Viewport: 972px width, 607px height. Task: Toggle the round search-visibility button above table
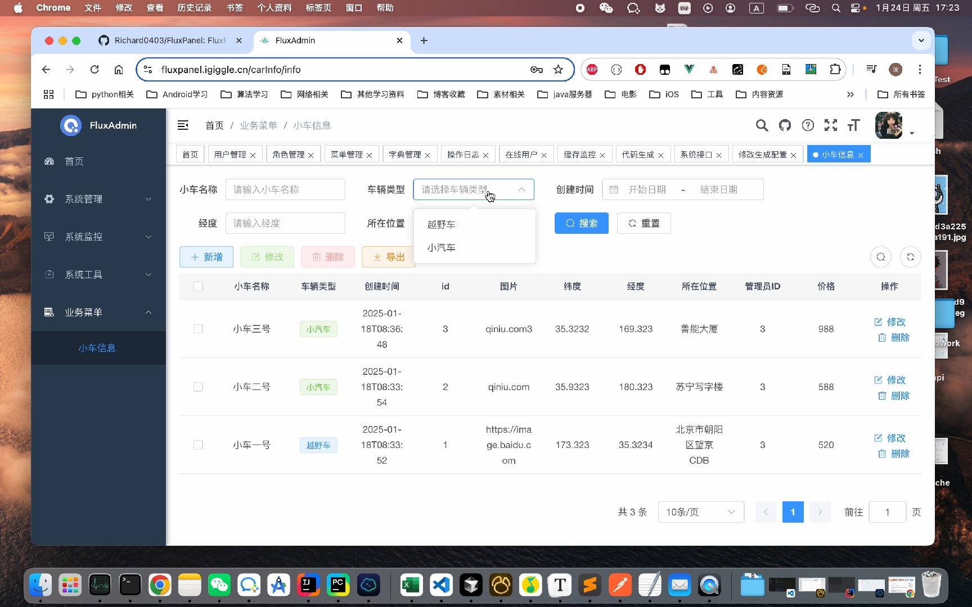click(881, 257)
